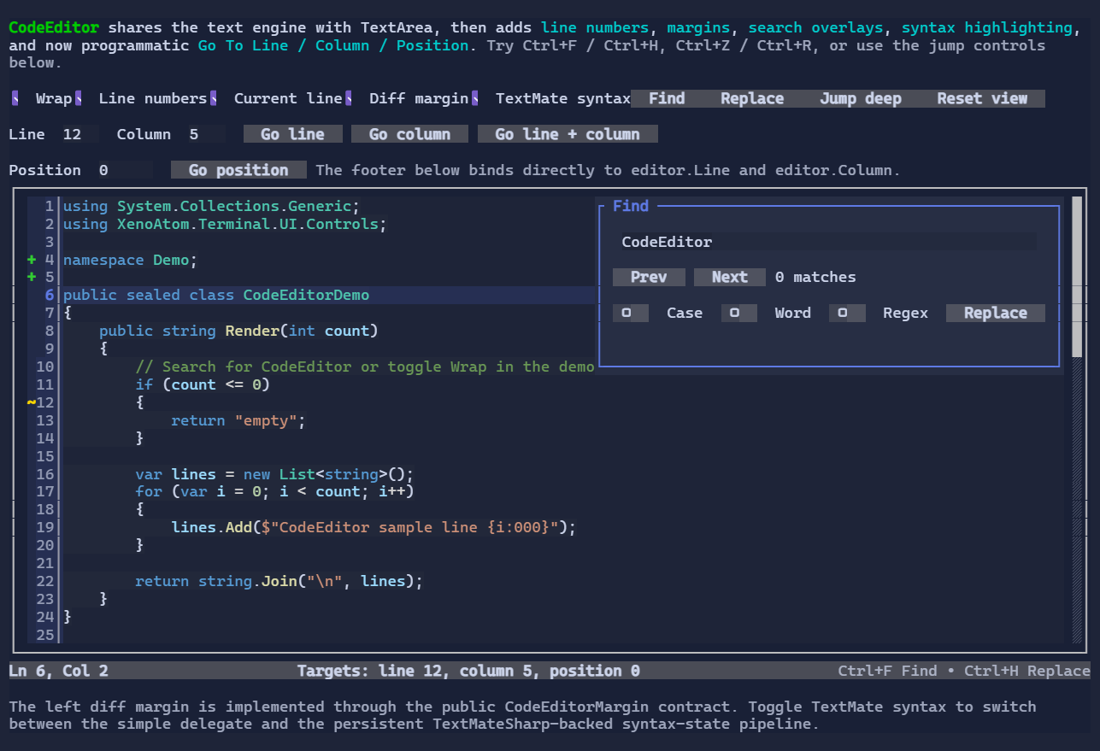Click the green plus diff marker on line 4
1100x751 pixels.
click(32, 260)
